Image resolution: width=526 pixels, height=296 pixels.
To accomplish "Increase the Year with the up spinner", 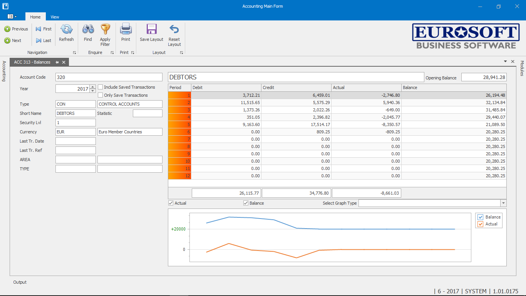I will (92, 87).
